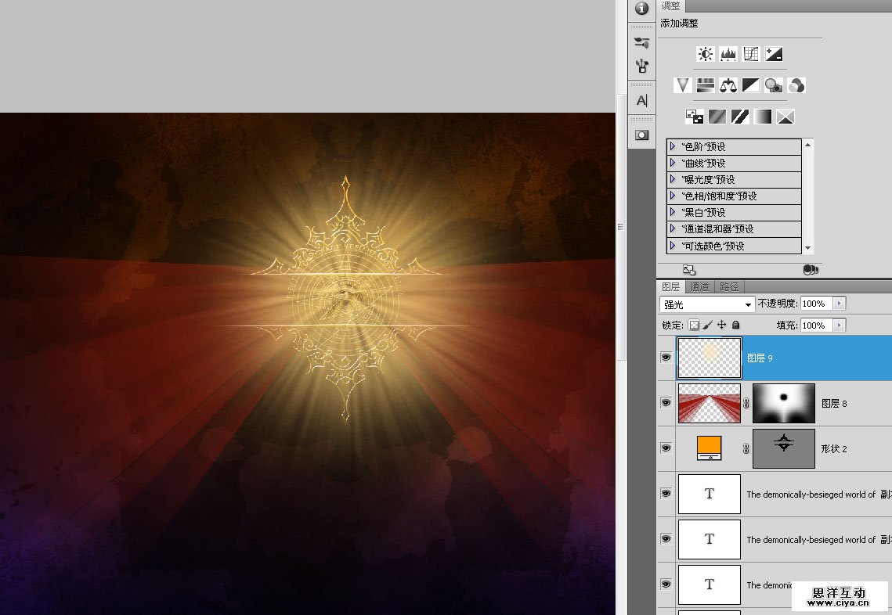Toggle the lock all padlock icon
The width and height of the screenshot is (892, 615).
click(735, 325)
